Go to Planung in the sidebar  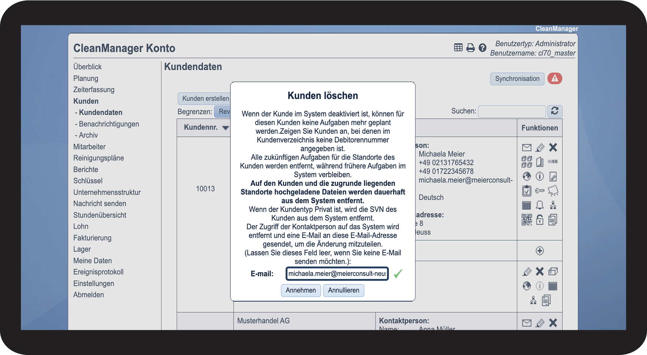click(x=86, y=78)
